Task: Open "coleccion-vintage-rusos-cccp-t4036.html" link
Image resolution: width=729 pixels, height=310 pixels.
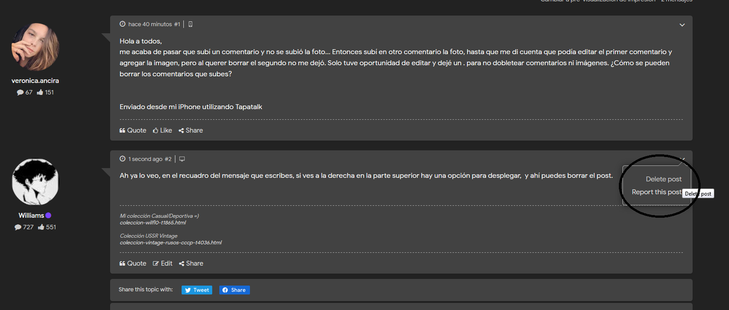Action: pos(170,242)
